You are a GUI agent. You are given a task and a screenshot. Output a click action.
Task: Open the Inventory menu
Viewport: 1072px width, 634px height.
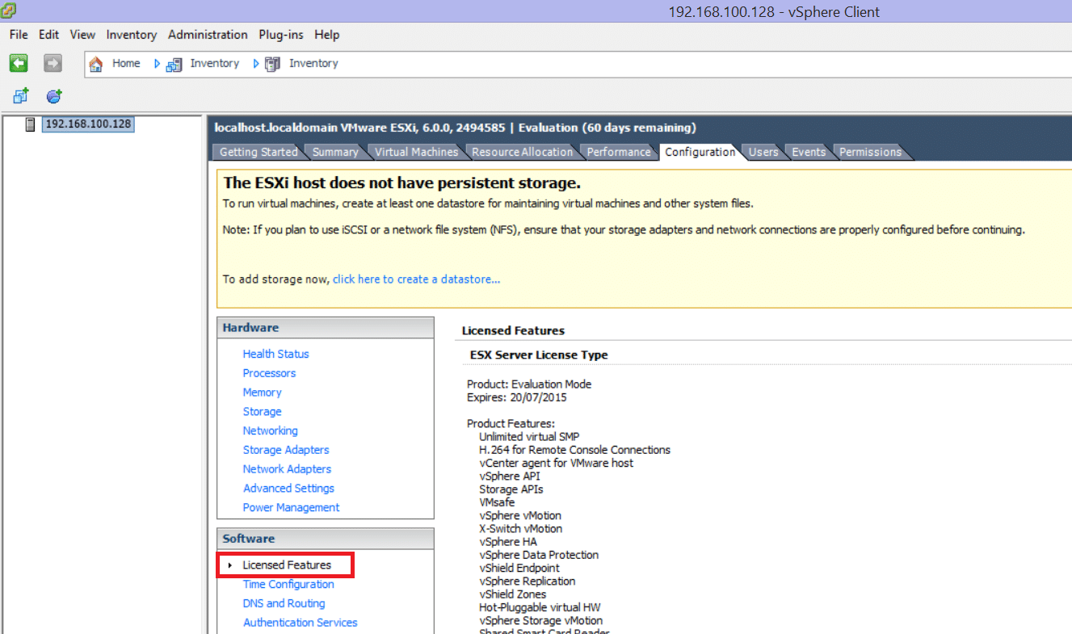pyautogui.click(x=132, y=35)
